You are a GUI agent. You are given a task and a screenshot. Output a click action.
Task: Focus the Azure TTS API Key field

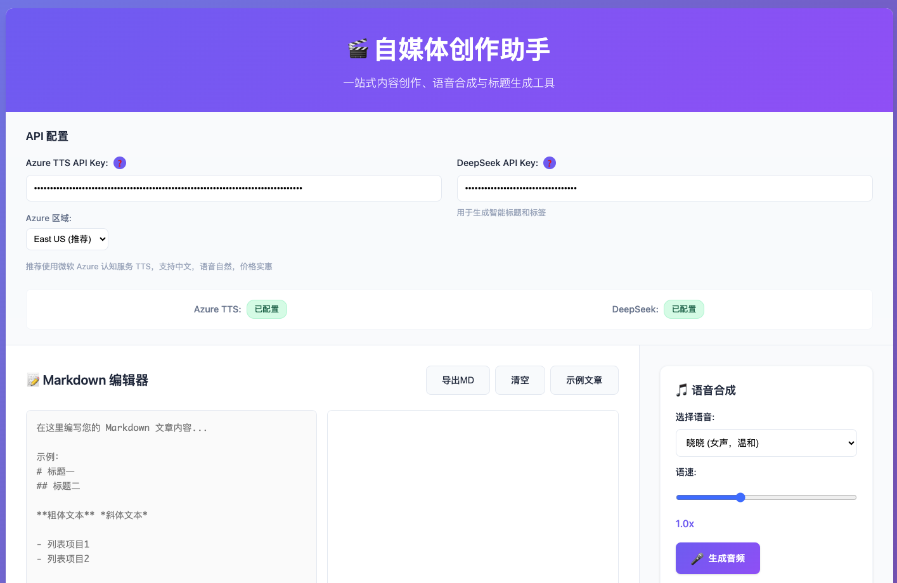233,188
